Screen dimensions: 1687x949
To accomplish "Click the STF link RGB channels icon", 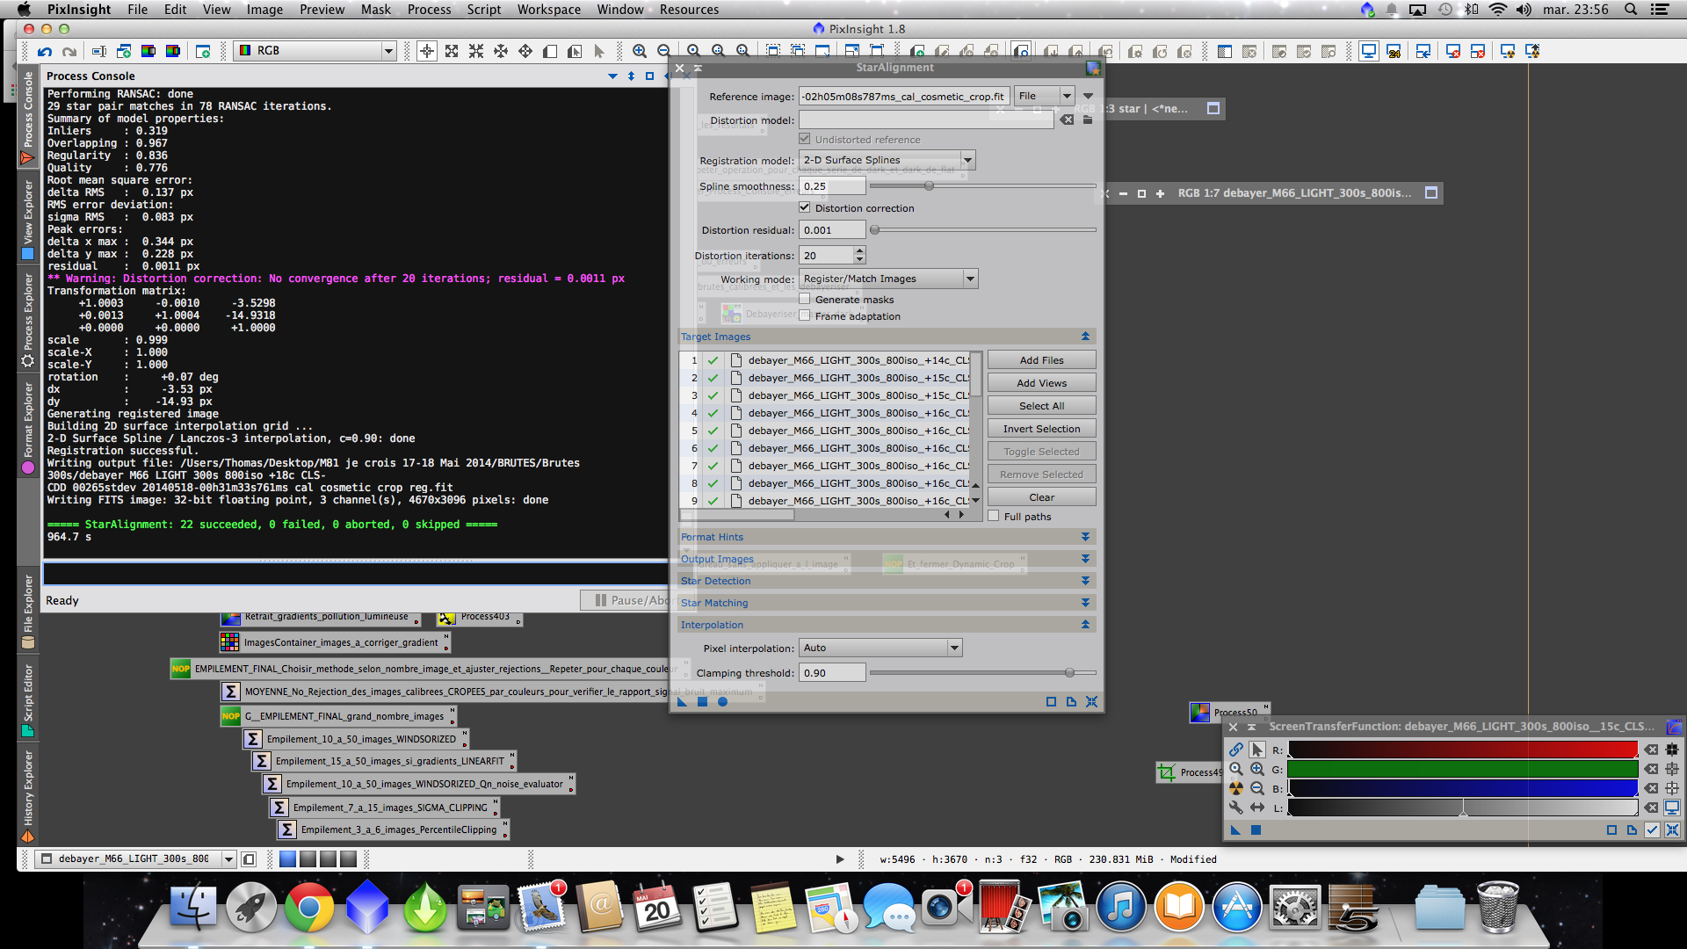I will click(1236, 750).
